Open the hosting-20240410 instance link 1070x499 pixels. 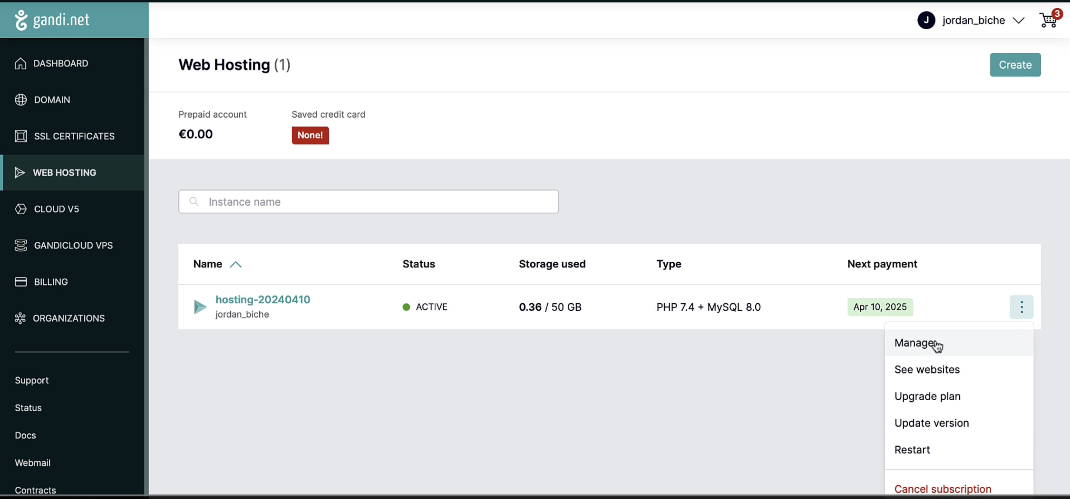[x=263, y=300]
